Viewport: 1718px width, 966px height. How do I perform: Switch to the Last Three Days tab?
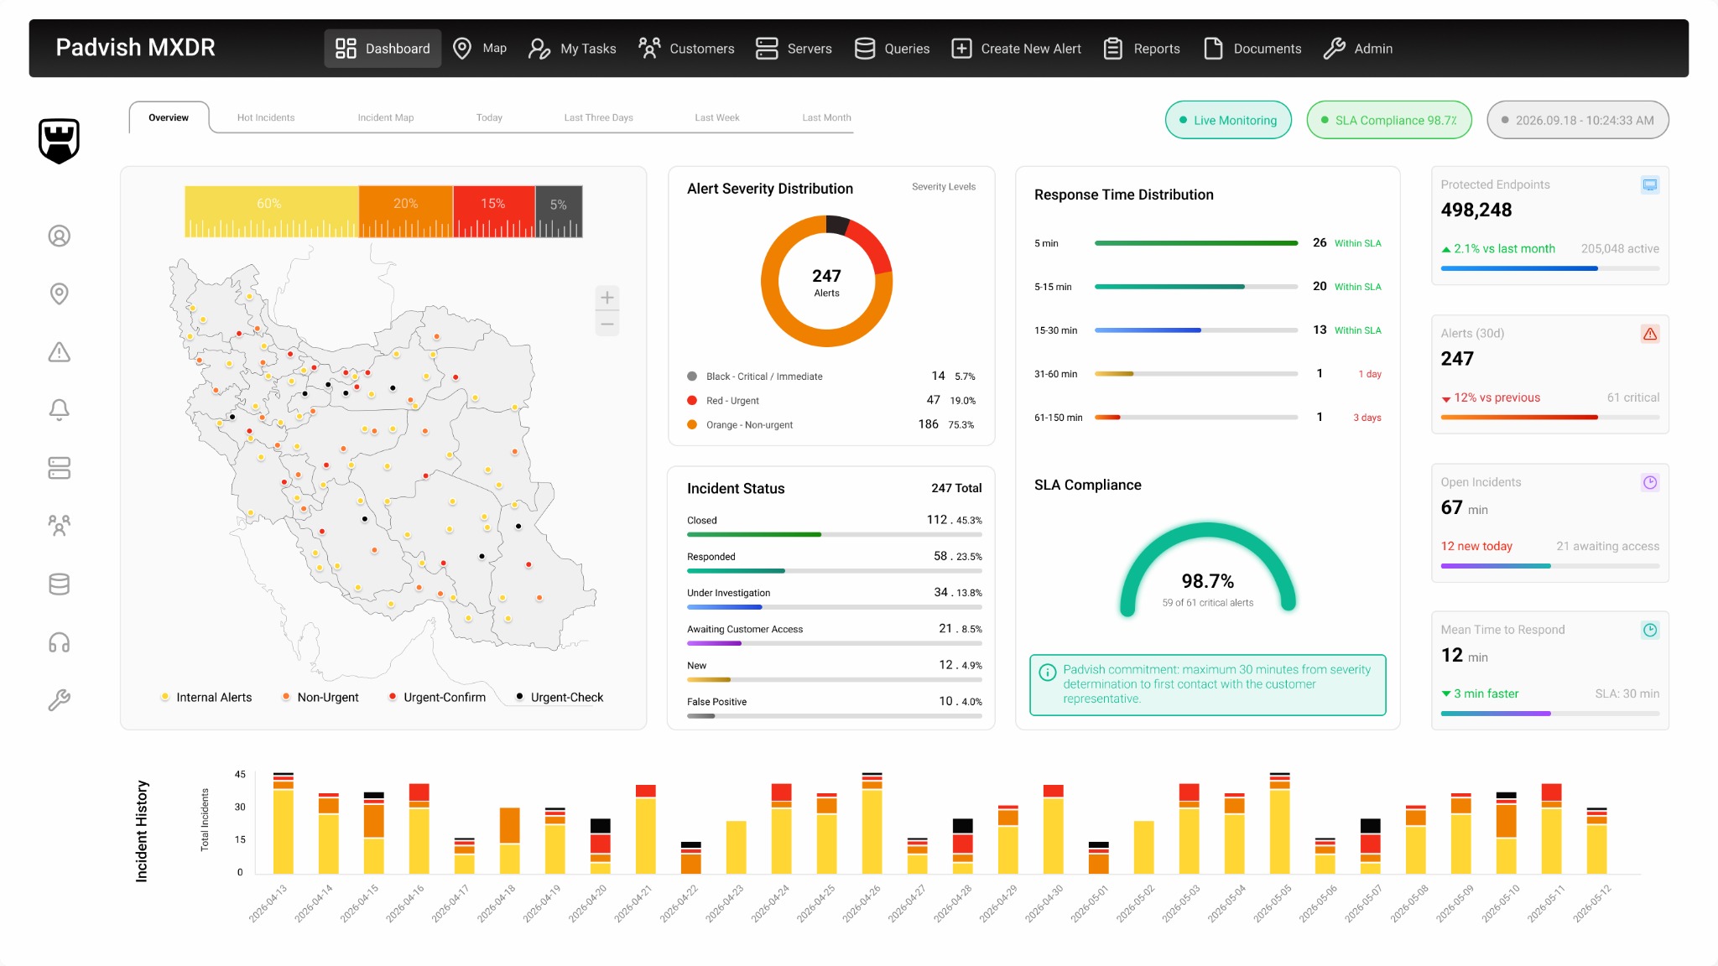[598, 118]
